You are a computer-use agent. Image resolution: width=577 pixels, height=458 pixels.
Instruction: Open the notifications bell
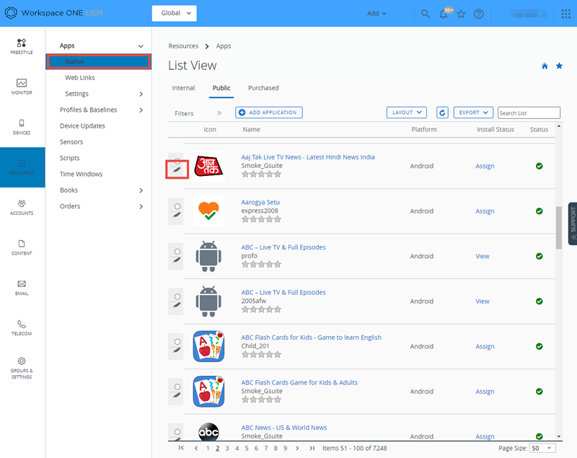point(444,14)
